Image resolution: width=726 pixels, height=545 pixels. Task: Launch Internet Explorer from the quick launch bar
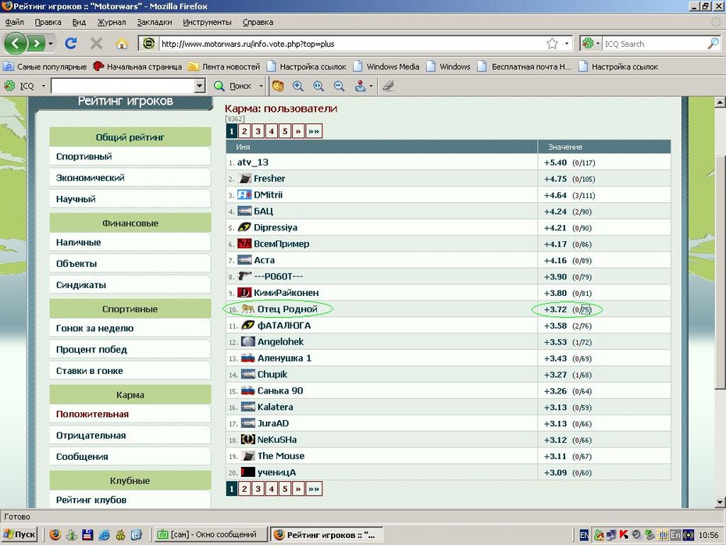pyautogui.click(x=105, y=535)
